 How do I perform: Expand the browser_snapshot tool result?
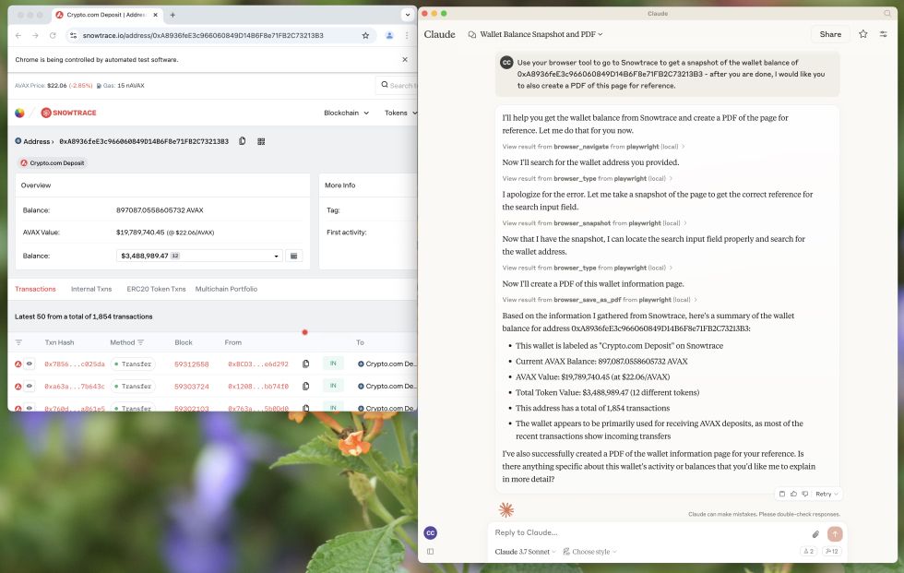click(594, 223)
